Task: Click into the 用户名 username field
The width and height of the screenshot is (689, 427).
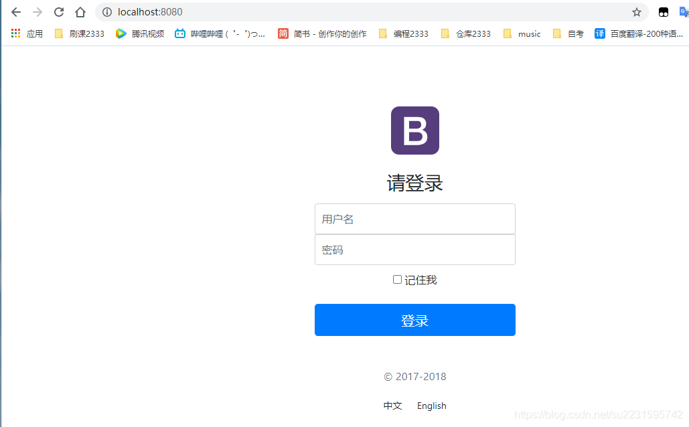Action: pyautogui.click(x=415, y=219)
